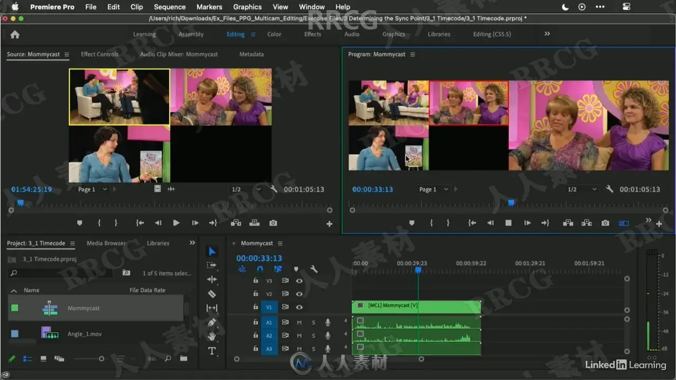This screenshot has width=676, height=380.
Task: Toggle V1 track output eye
Action: (299, 307)
